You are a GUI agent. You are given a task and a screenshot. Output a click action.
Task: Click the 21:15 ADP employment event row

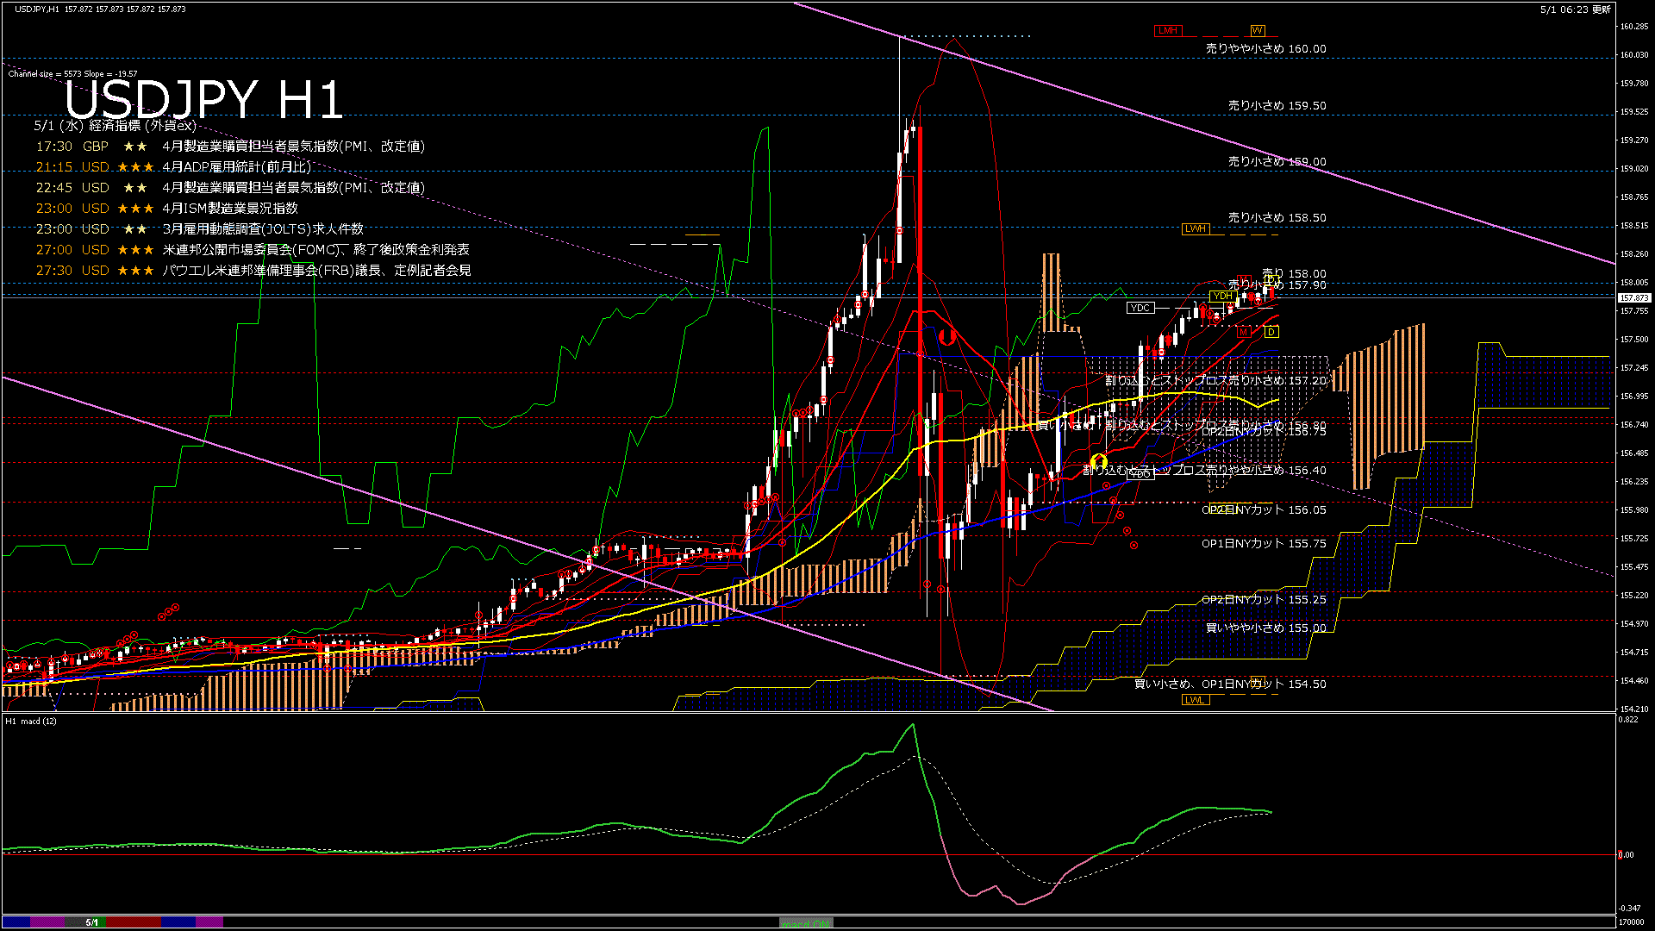(172, 167)
